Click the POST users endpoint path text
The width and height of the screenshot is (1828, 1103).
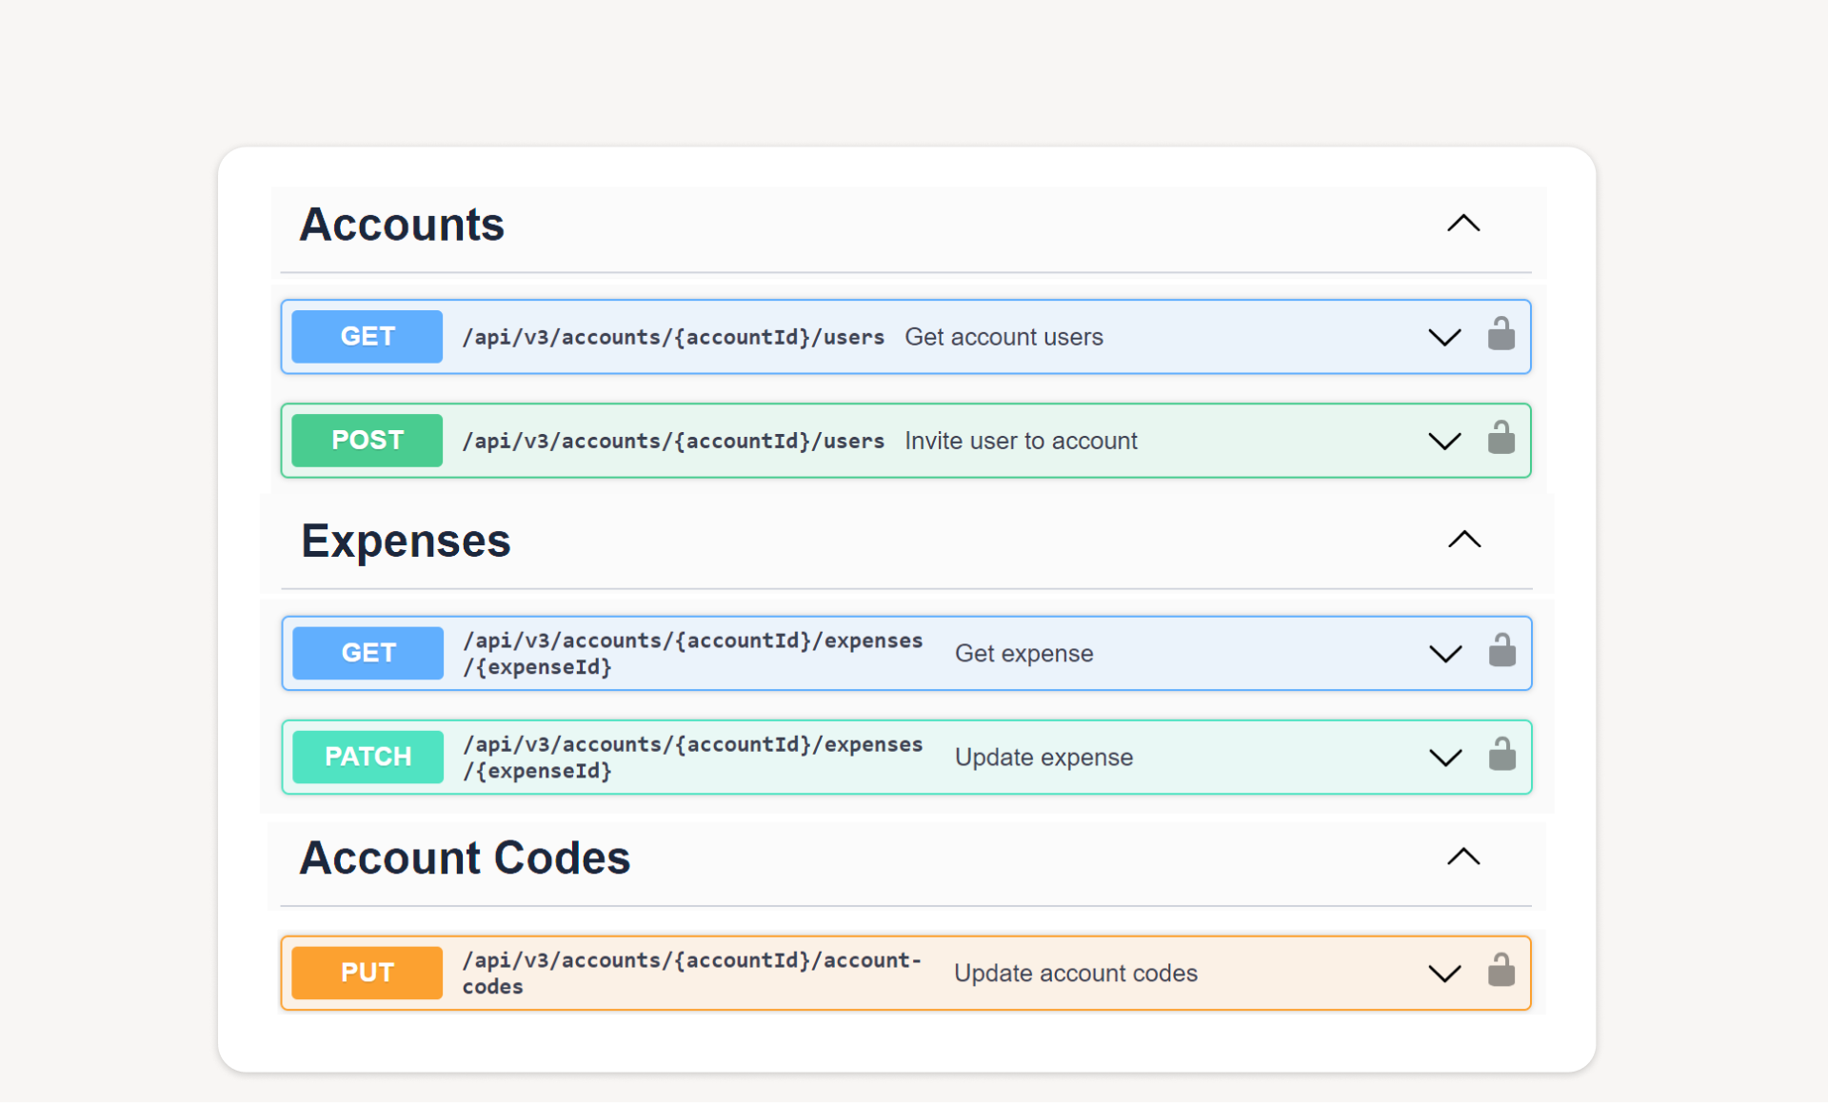pyautogui.click(x=673, y=441)
